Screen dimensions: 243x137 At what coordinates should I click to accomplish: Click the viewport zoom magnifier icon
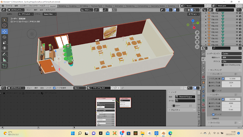click(x=197, y=32)
